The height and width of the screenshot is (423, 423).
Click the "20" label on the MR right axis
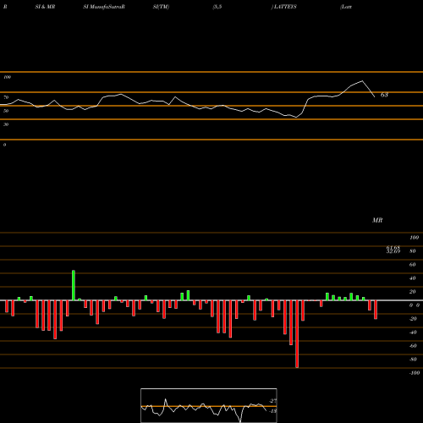pyautogui.click(x=413, y=292)
